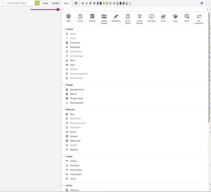The image size is (211, 192).
Task: Launch the Faithlife Assistant tool
Action: coord(104,19)
